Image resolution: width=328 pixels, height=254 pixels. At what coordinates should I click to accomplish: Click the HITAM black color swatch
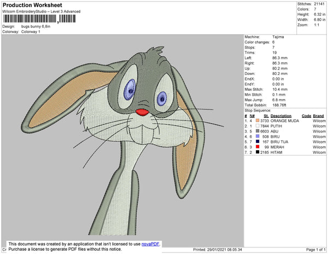coord(257,152)
